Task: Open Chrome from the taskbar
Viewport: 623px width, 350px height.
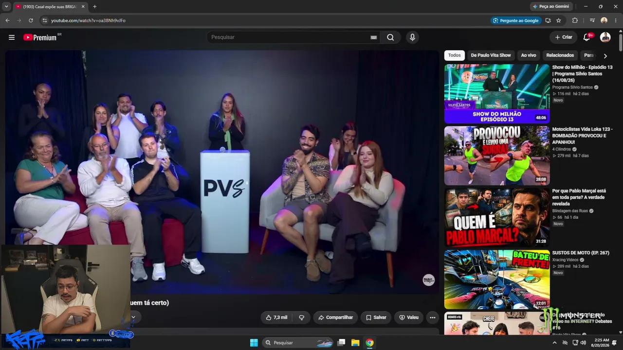Action: [x=370, y=343]
